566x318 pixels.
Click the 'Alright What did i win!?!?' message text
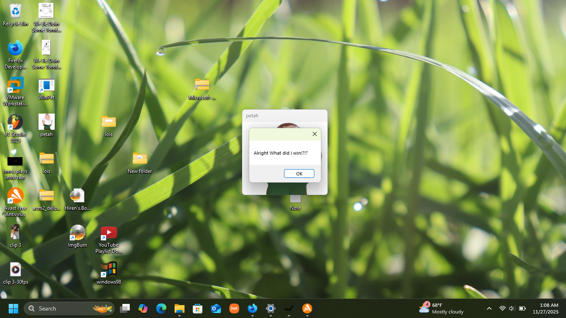point(281,153)
